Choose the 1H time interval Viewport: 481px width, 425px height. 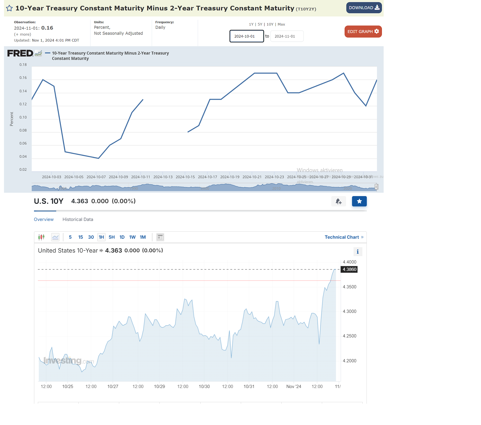[101, 237]
